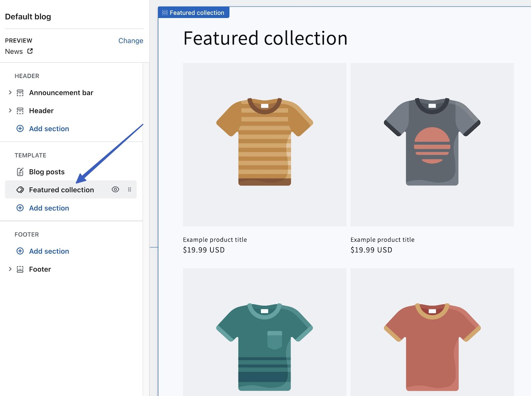
Task: Click the Header section icon
Action: click(20, 111)
